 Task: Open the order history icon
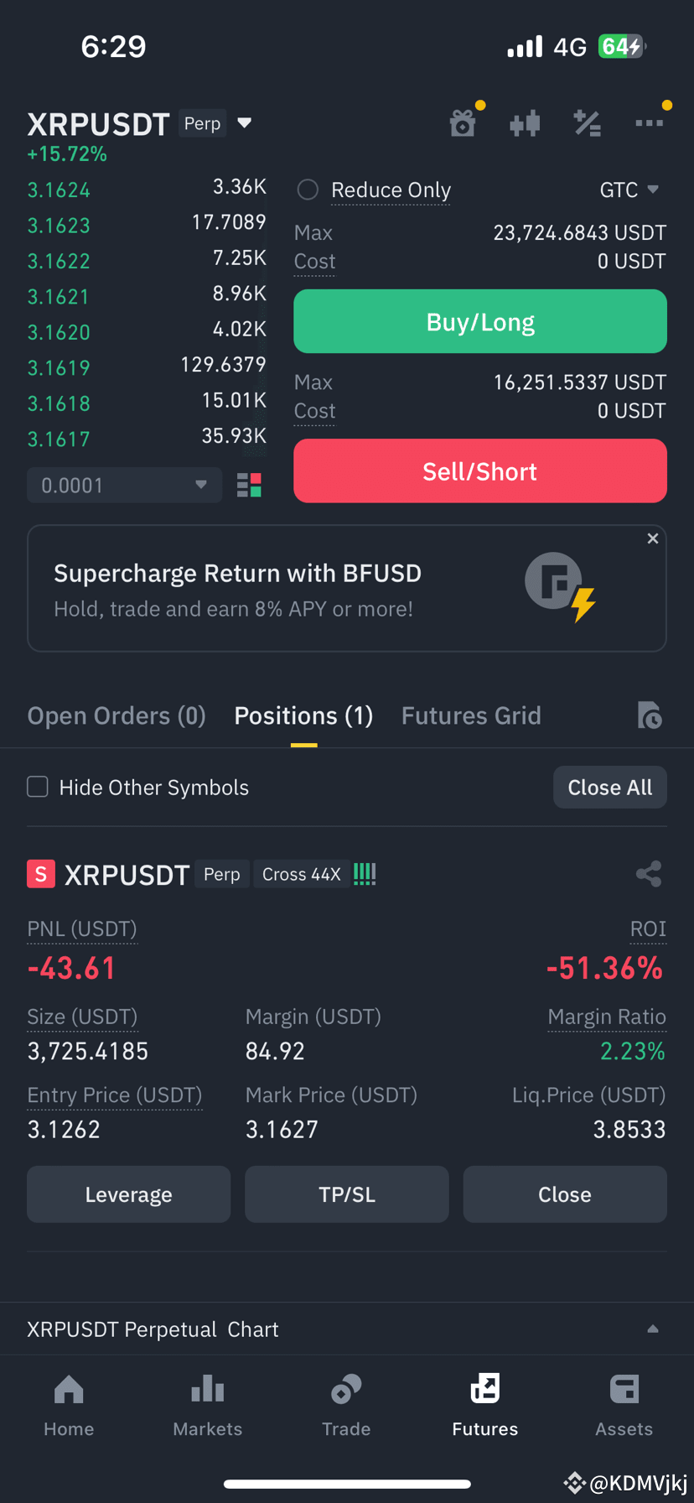(650, 715)
